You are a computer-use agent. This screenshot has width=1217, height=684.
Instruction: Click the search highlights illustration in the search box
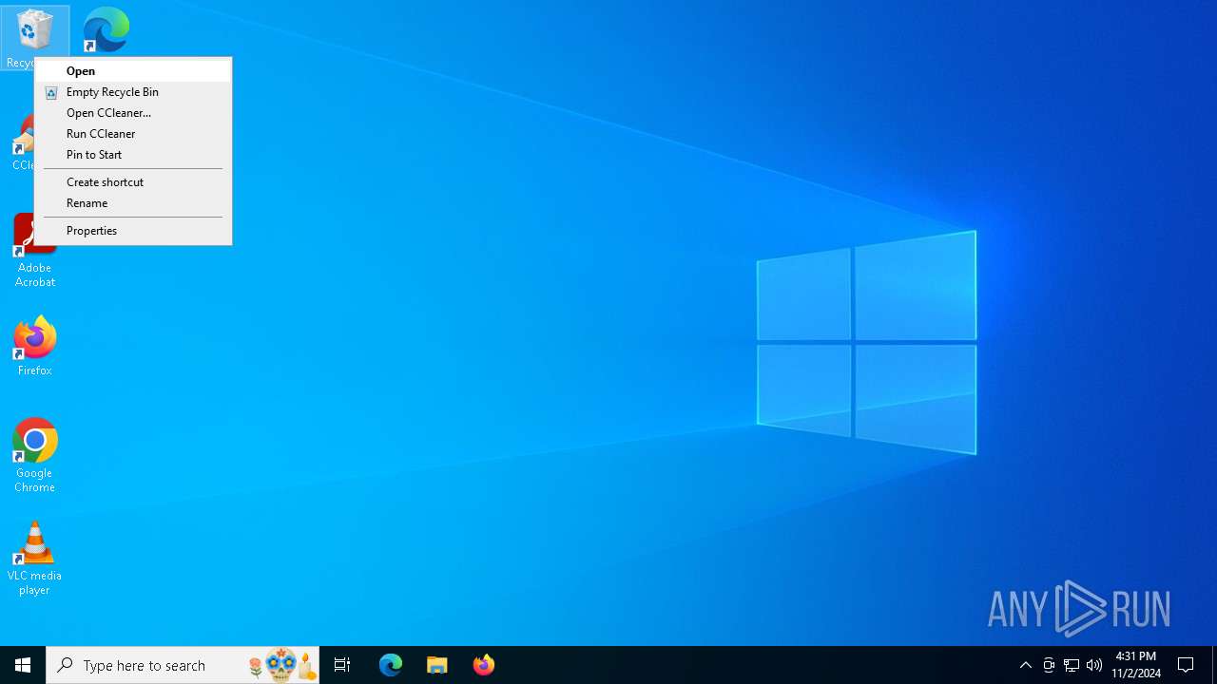point(281,665)
